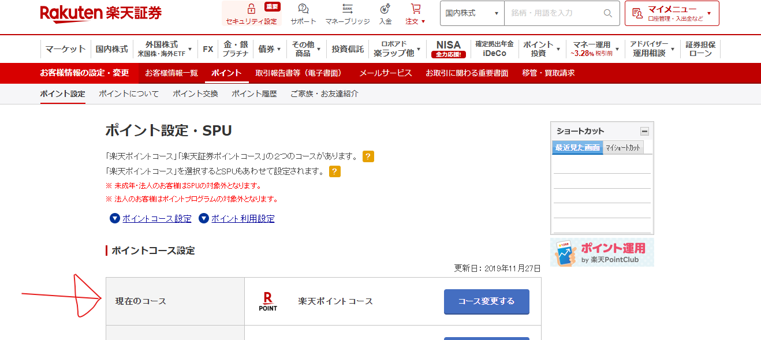Click the search magnifier icon

click(x=607, y=13)
